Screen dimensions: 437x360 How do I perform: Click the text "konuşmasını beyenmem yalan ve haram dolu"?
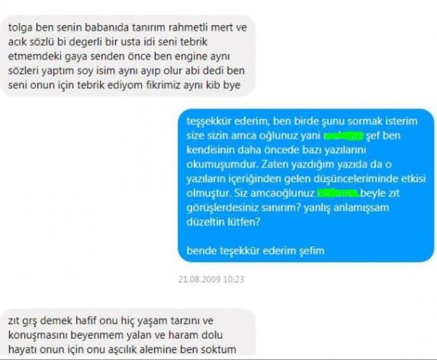pos(116,335)
